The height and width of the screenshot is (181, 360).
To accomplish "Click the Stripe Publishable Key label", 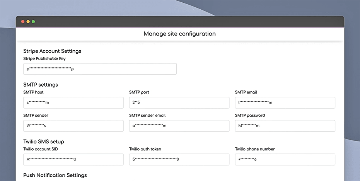I will point(44,59).
